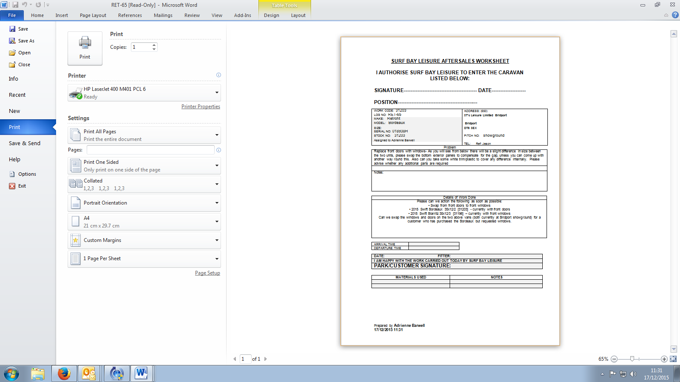The image size is (680, 382).
Task: Click the zoom in plus button
Action: tap(664, 359)
